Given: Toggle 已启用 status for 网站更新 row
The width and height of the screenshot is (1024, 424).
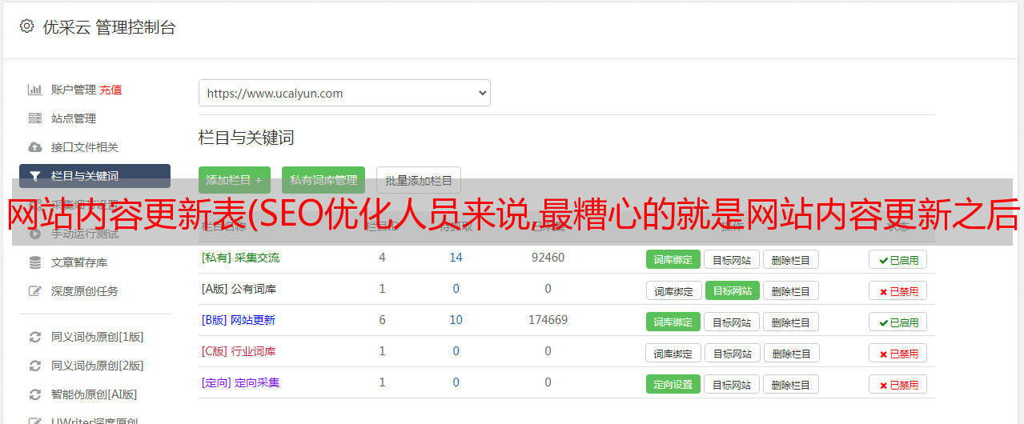Looking at the screenshot, I should pos(898,322).
